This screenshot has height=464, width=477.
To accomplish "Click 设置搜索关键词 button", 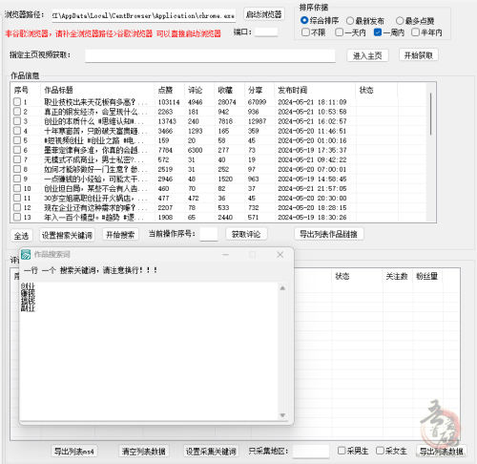I will pos(67,235).
